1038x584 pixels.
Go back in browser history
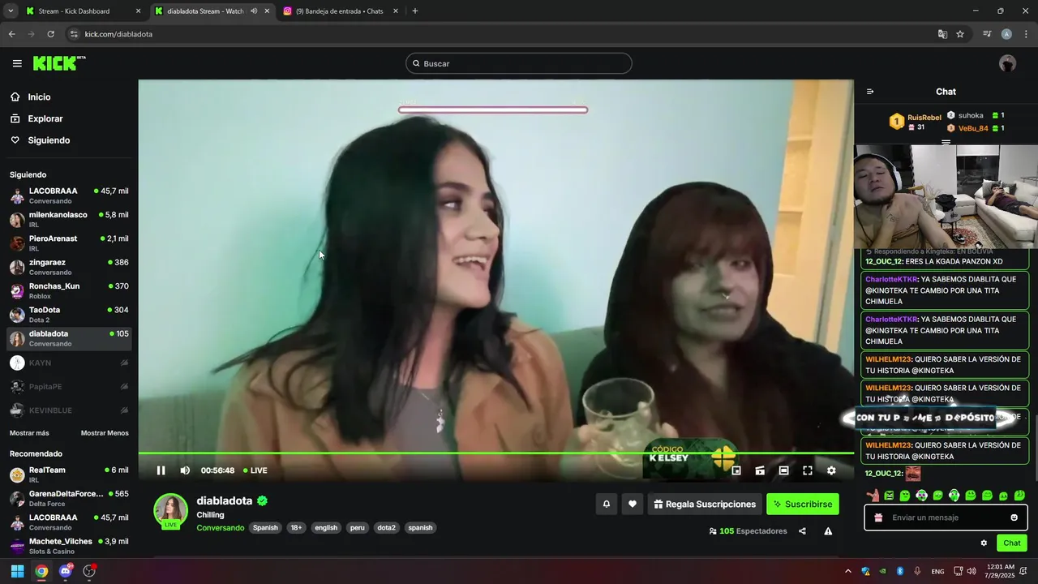click(x=11, y=34)
